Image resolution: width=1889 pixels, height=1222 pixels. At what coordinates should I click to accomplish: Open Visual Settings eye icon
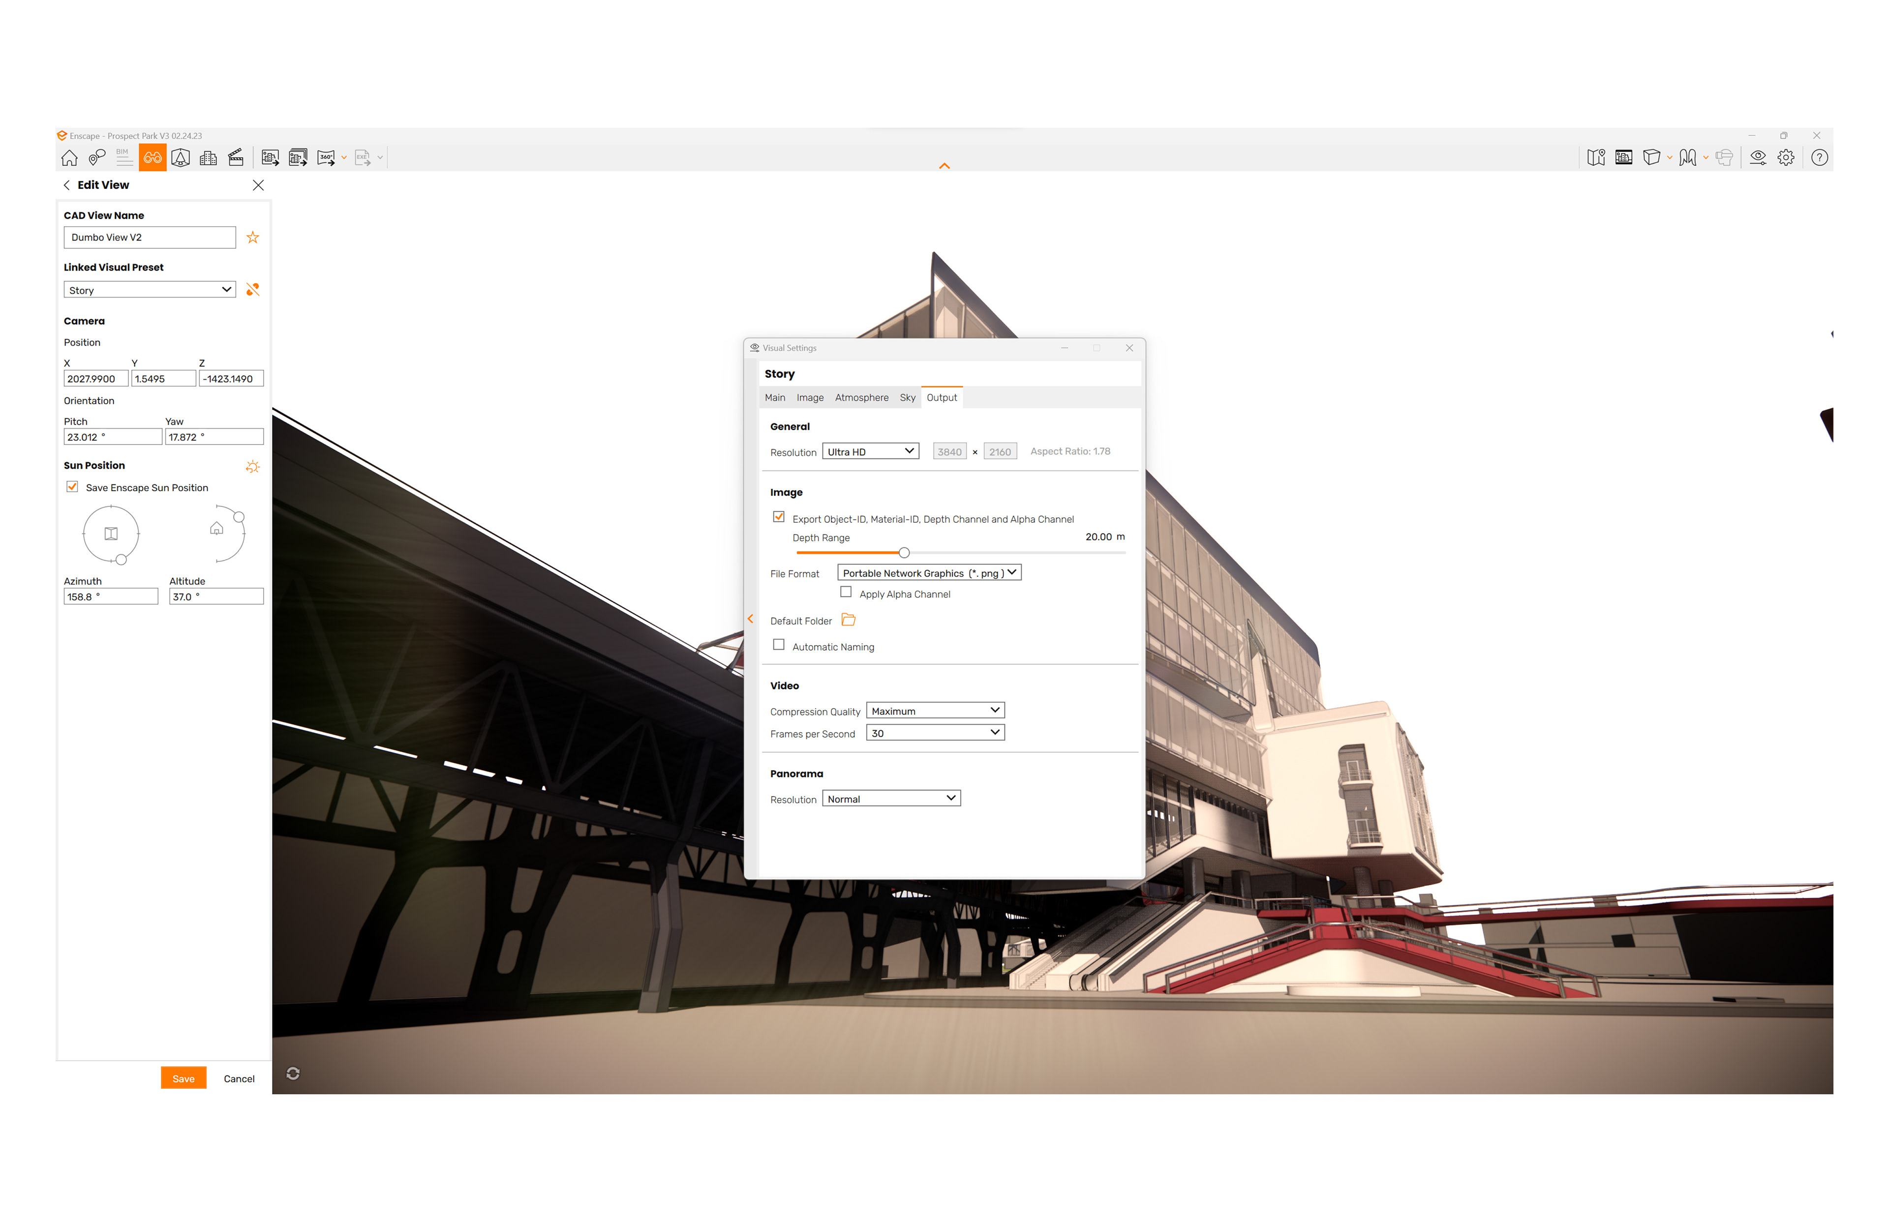pyautogui.click(x=1757, y=158)
